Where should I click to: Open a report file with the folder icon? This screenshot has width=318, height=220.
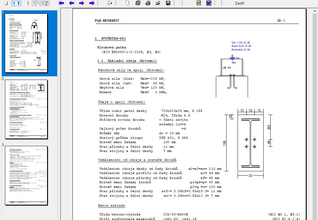[x=158, y=3]
